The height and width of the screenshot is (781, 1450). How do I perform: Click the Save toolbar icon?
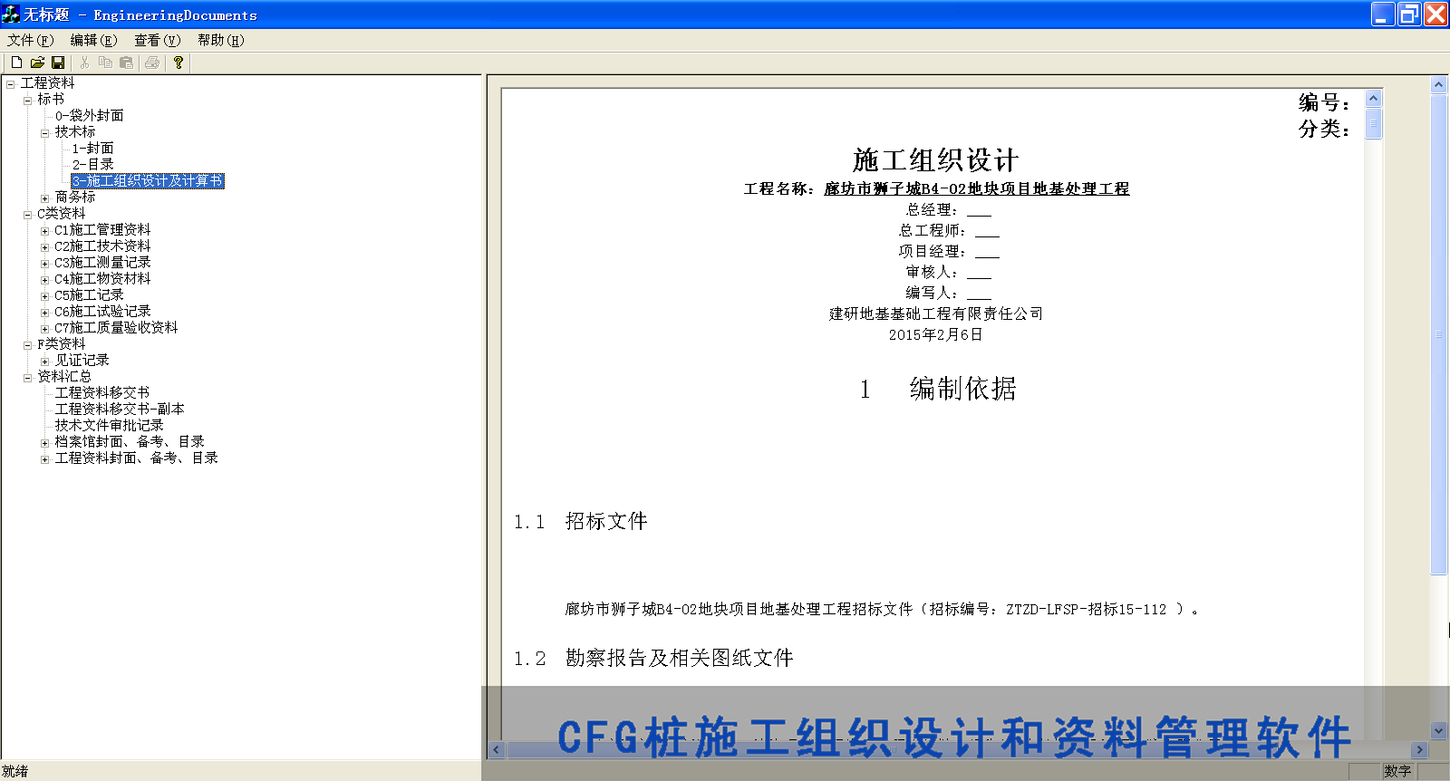coord(58,63)
